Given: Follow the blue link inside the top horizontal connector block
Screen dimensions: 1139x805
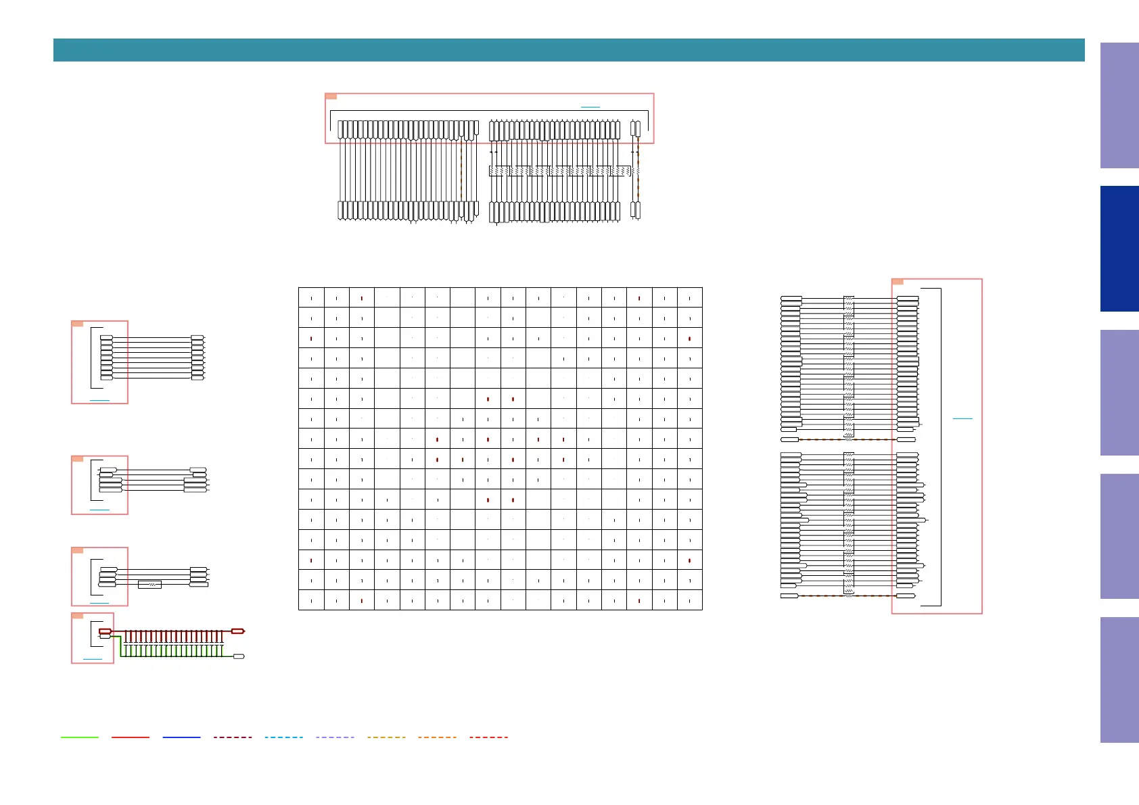Looking at the screenshot, I should point(590,107).
